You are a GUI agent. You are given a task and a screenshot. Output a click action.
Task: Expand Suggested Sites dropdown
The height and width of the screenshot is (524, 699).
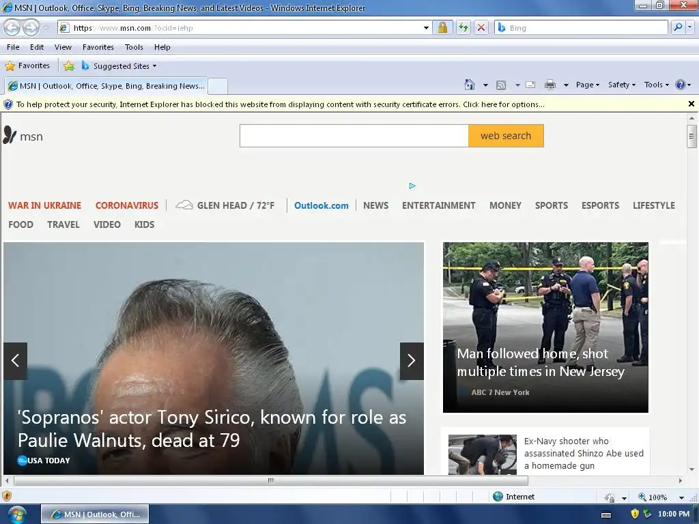click(154, 66)
